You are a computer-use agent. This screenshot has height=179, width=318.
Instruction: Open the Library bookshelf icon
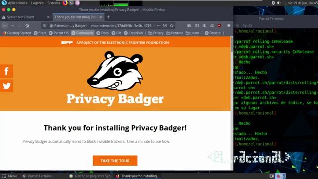(x=189, y=26)
